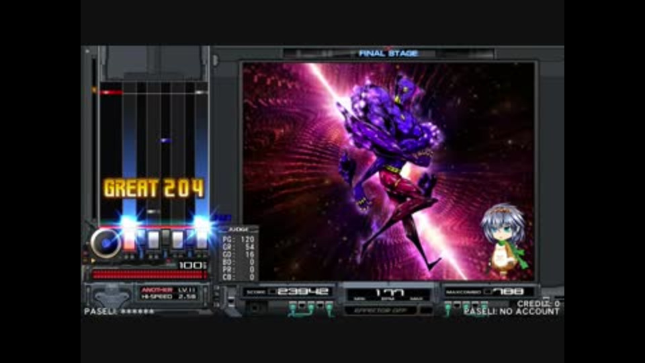Click the JUDGE panel header
645x363 pixels.
(239, 229)
